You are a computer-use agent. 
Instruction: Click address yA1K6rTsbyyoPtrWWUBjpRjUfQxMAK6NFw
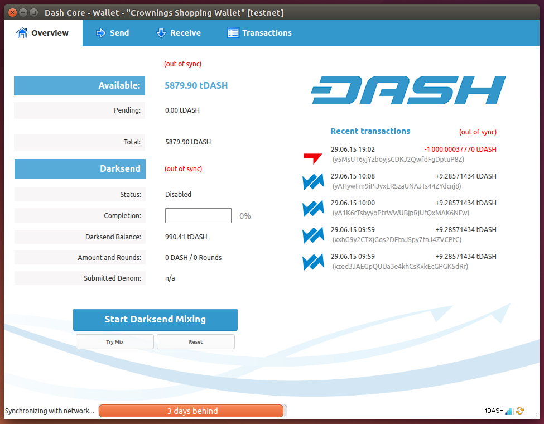click(401, 213)
